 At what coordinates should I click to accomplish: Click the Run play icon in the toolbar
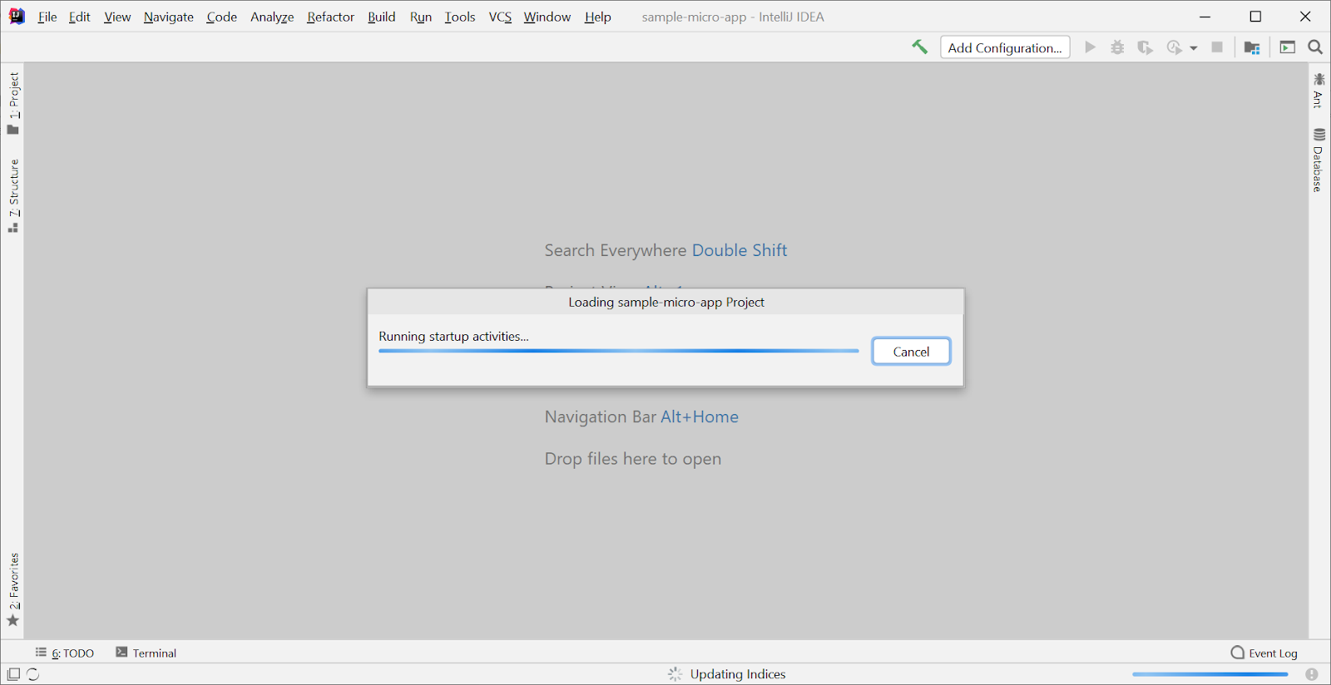point(1090,47)
